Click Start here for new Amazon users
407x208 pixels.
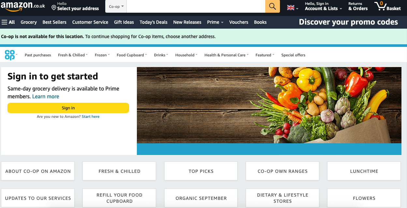pyautogui.click(x=91, y=117)
